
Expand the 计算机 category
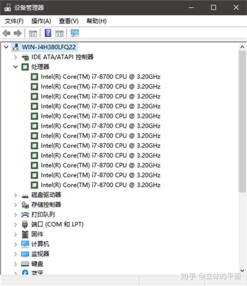tap(16, 244)
